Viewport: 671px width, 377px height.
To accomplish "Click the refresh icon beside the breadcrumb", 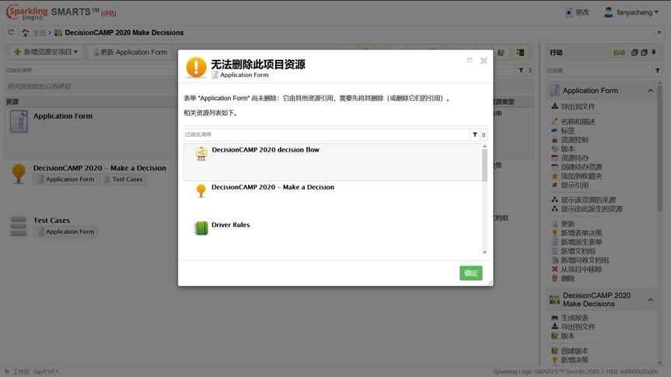I will pos(11,33).
